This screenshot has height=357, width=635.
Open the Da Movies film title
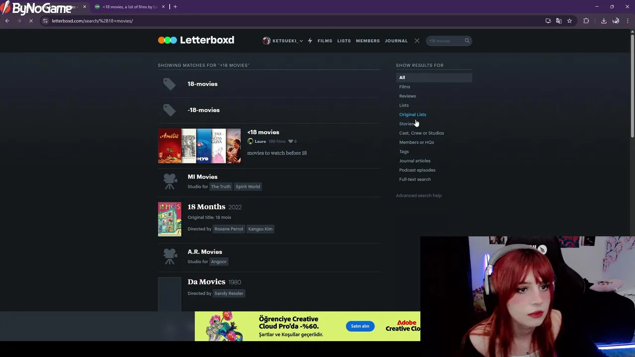[x=206, y=282]
